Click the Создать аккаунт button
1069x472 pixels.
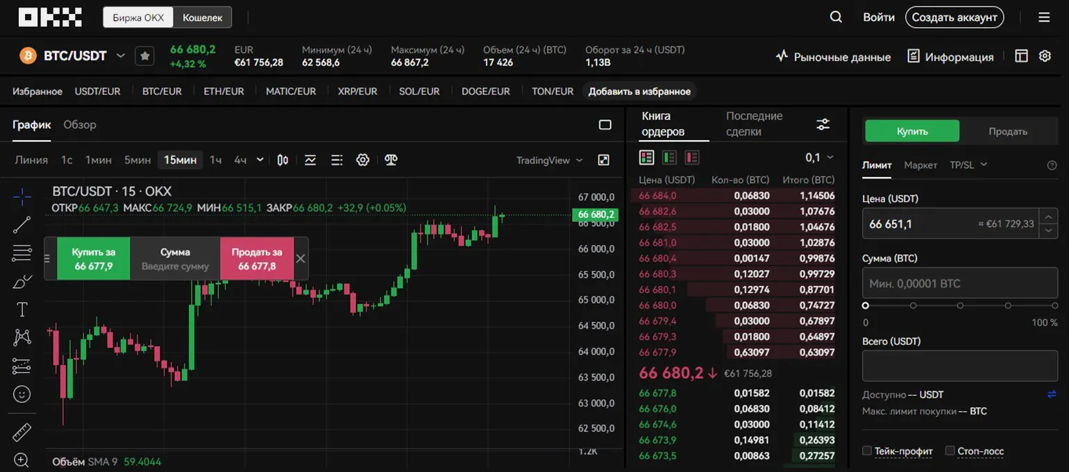click(x=954, y=17)
